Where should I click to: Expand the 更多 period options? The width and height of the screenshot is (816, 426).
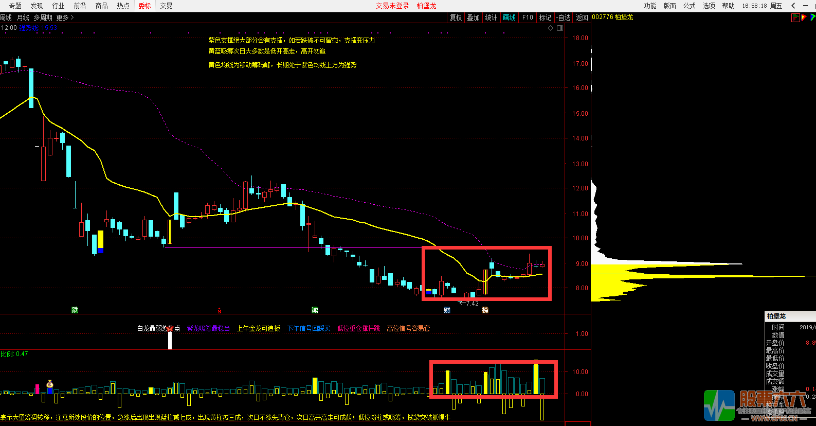(65, 17)
